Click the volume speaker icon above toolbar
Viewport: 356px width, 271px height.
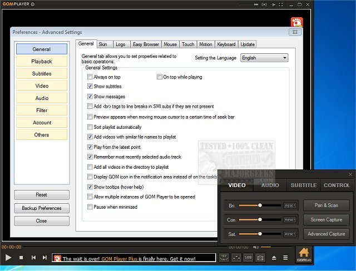256,247
